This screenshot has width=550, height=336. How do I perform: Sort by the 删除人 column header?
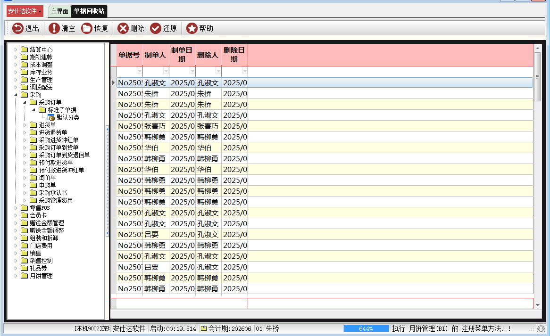pyautogui.click(x=208, y=55)
